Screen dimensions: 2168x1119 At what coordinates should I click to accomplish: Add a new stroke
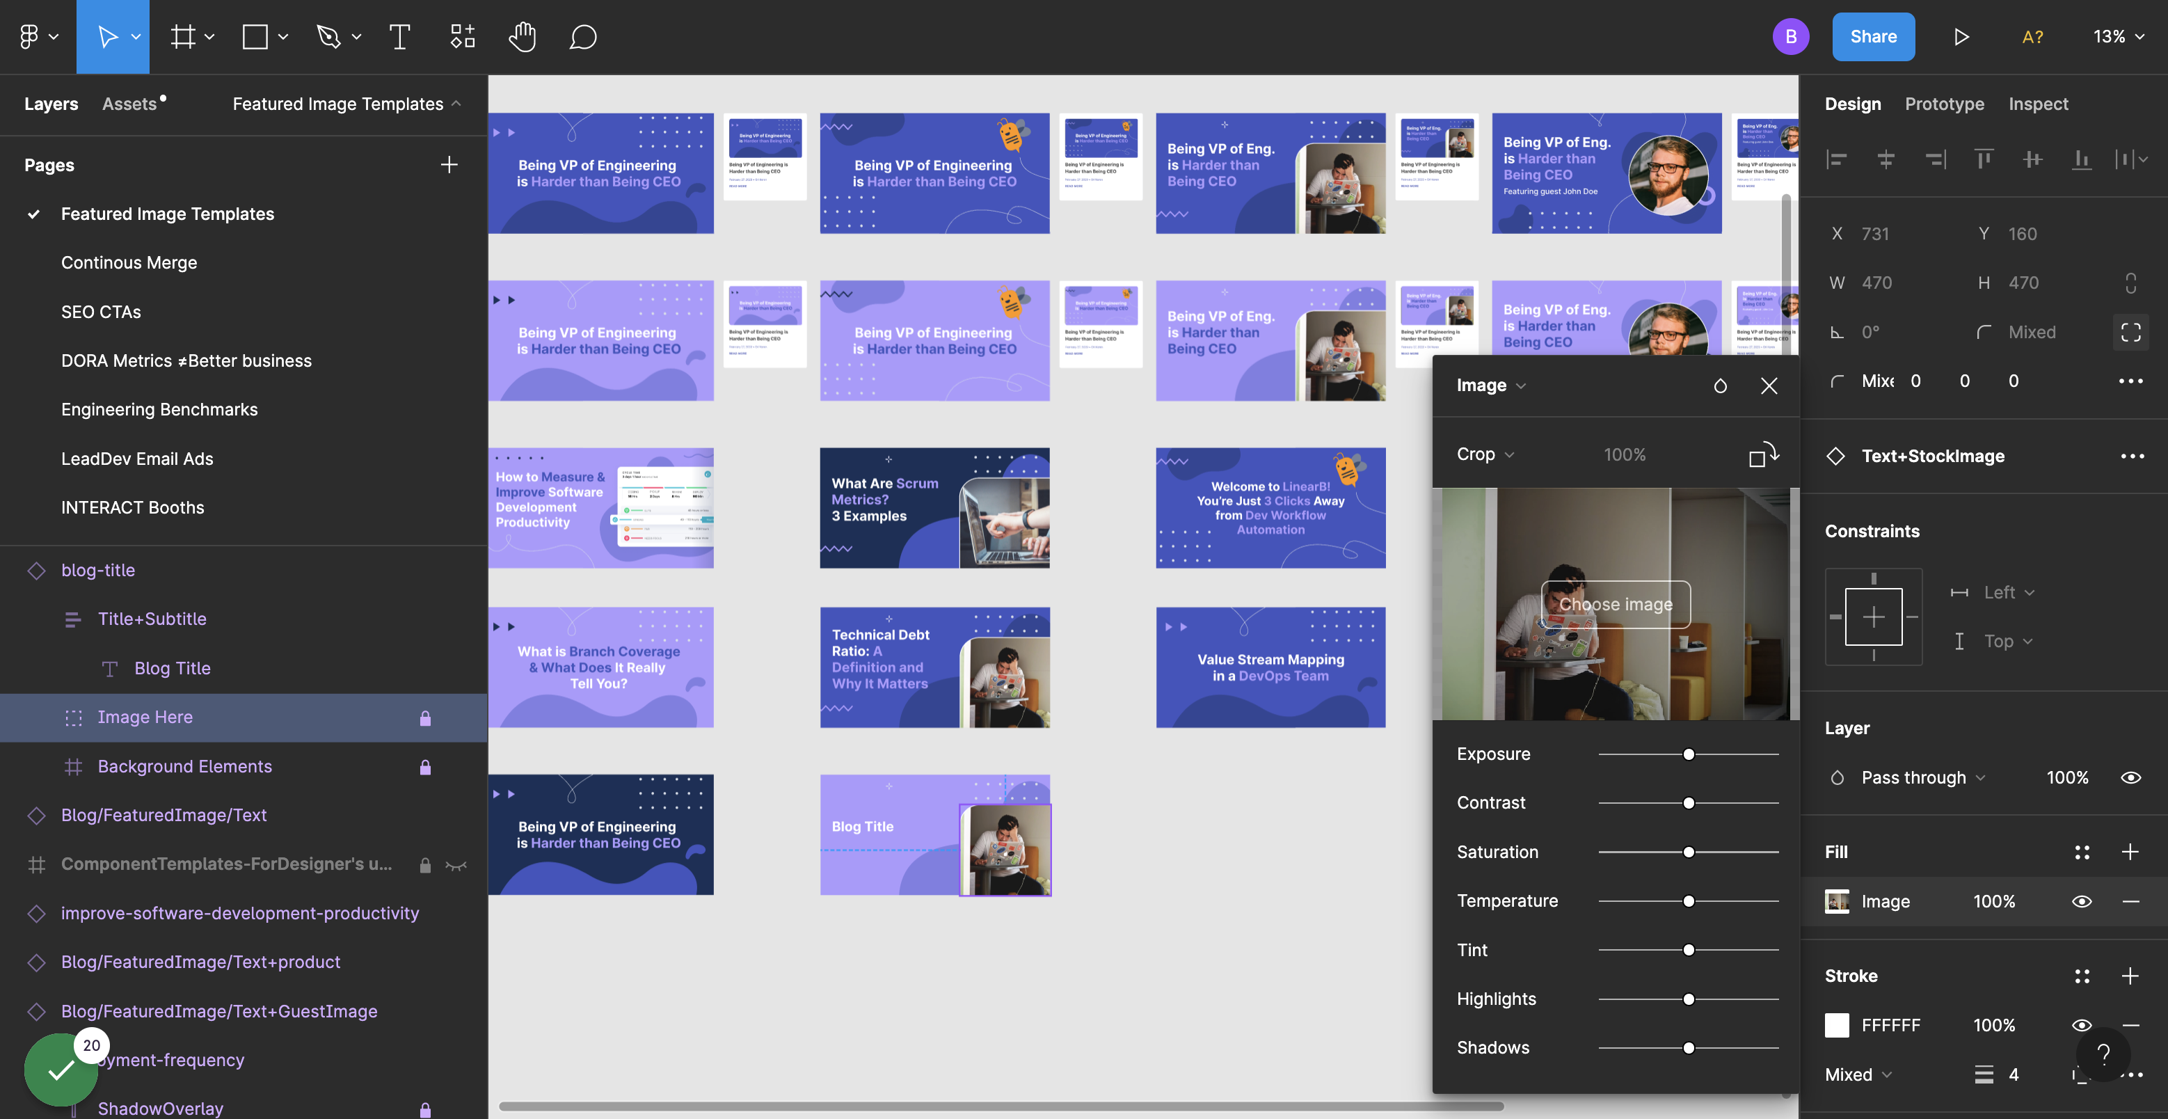pos(2130,976)
